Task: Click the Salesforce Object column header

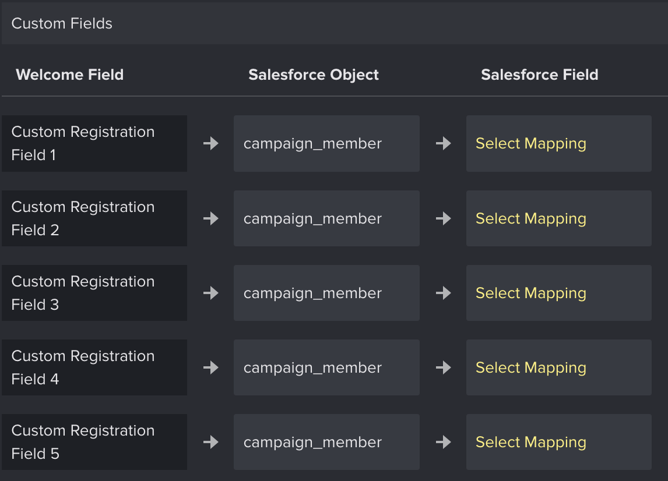Action: tap(314, 75)
